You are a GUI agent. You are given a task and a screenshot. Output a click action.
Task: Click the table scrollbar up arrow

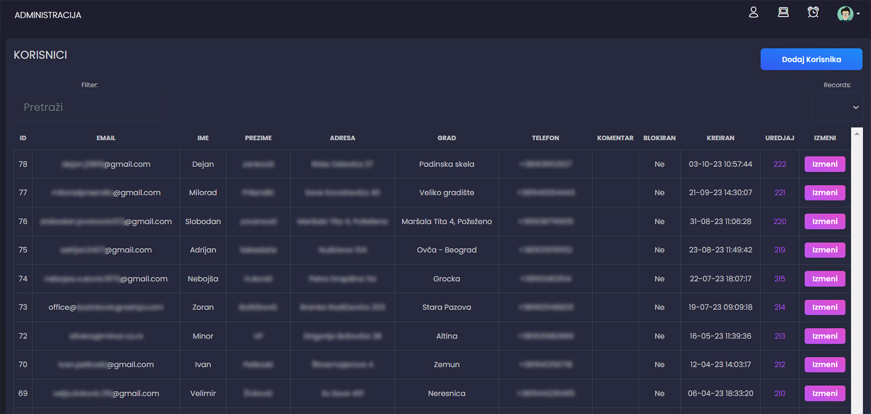857,133
